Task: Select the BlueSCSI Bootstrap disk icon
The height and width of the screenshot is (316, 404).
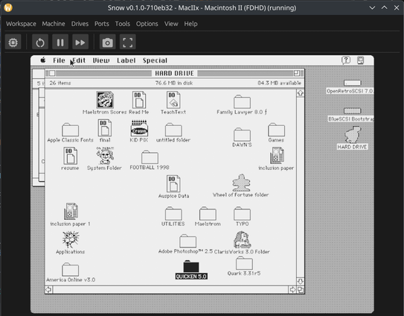Action: coord(353,111)
